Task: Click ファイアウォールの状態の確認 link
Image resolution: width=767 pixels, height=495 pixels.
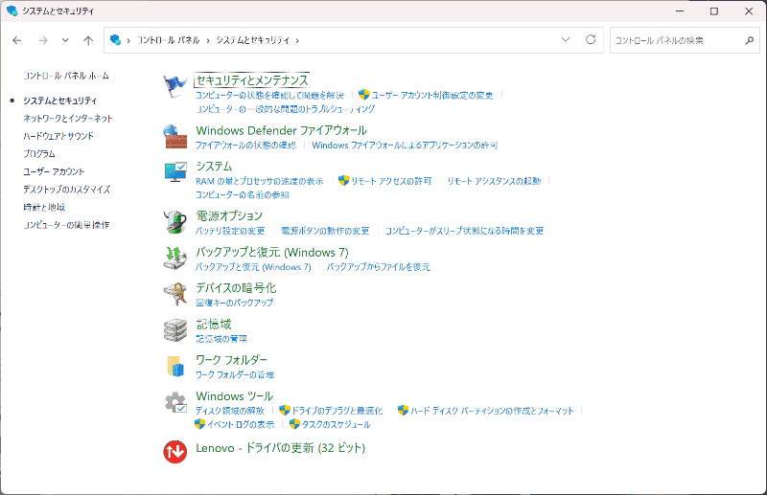Action: click(245, 146)
